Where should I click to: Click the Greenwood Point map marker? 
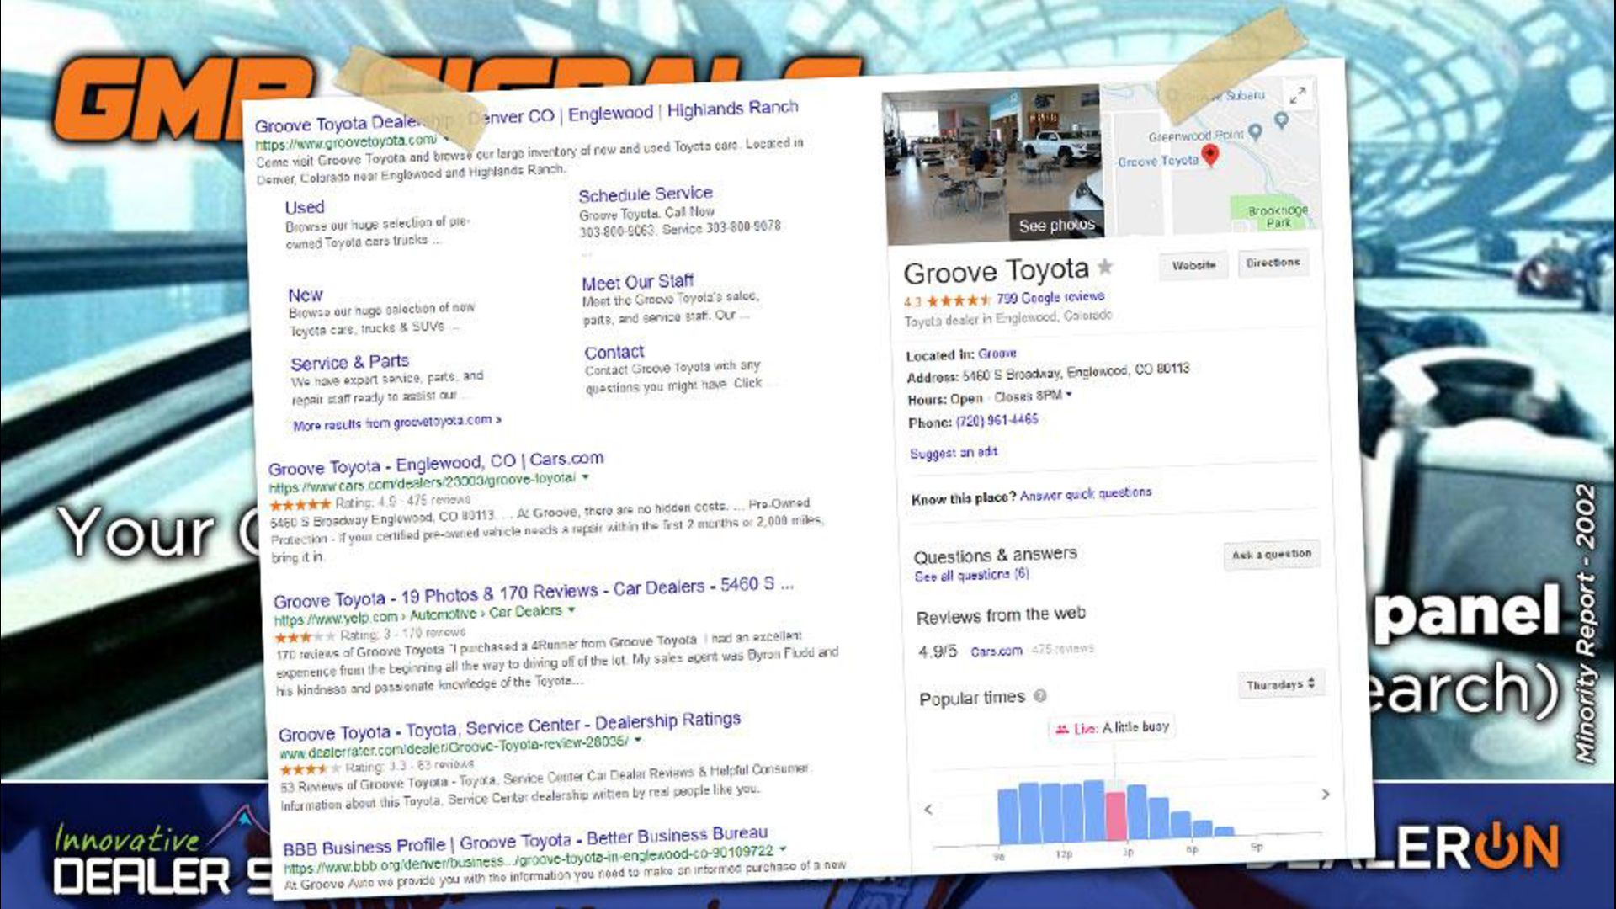(1255, 132)
